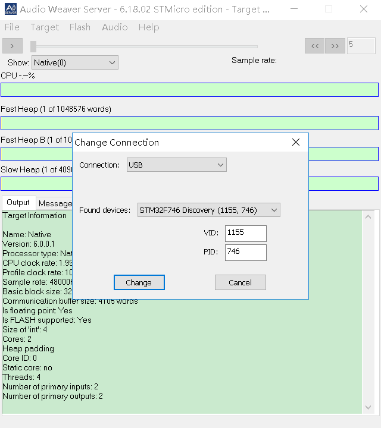381x428 pixels.
Task: Switch to the Messages tab
Action: (55, 203)
